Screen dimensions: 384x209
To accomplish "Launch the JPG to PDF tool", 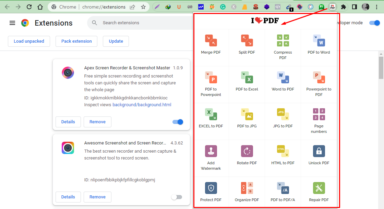I will [x=283, y=118].
